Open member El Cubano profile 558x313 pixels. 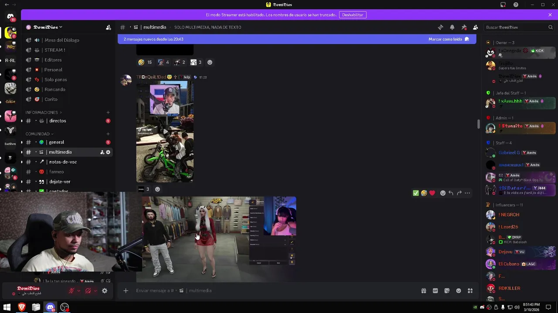(521, 264)
